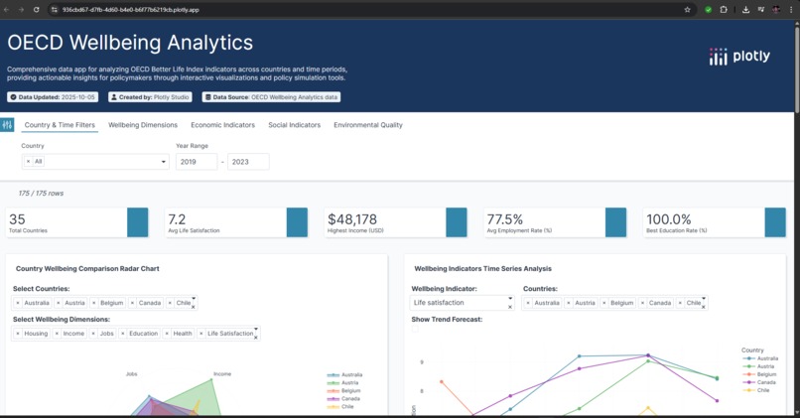Switch to the Wellbeing Dimensions tab

point(143,125)
